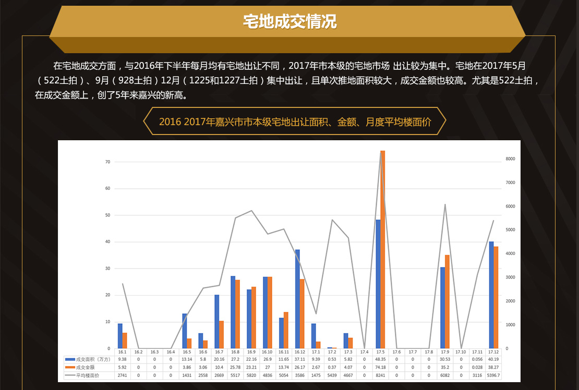Select the 35.2 amount cell
579x390 pixels.
tap(445, 368)
